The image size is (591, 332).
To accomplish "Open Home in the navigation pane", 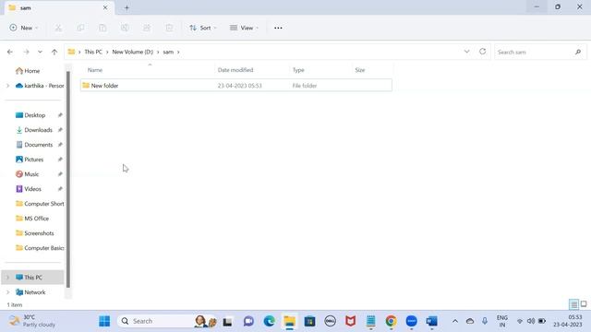I will pyautogui.click(x=28, y=71).
